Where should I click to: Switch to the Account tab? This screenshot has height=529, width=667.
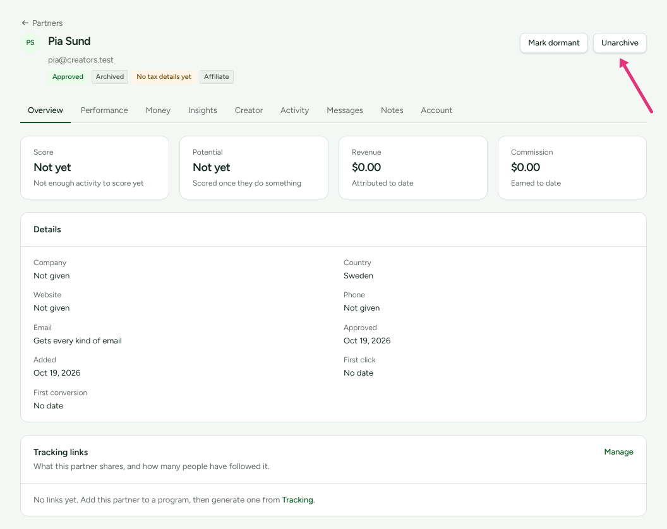(436, 110)
